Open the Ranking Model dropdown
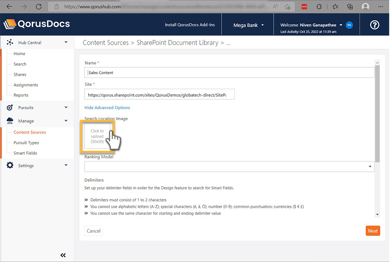This screenshot has height=262, width=390. coord(369,166)
